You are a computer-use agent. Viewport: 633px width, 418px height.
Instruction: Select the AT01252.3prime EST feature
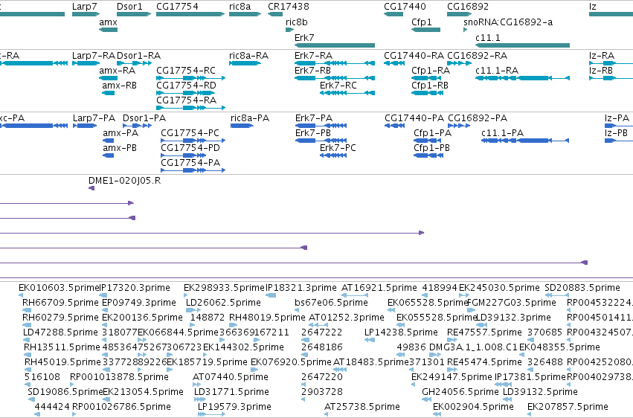pyautogui.click(x=318, y=325)
